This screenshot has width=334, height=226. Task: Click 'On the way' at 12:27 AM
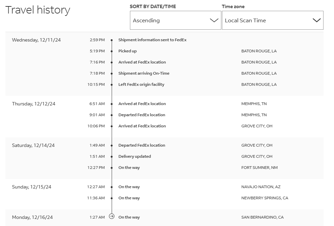129,187
